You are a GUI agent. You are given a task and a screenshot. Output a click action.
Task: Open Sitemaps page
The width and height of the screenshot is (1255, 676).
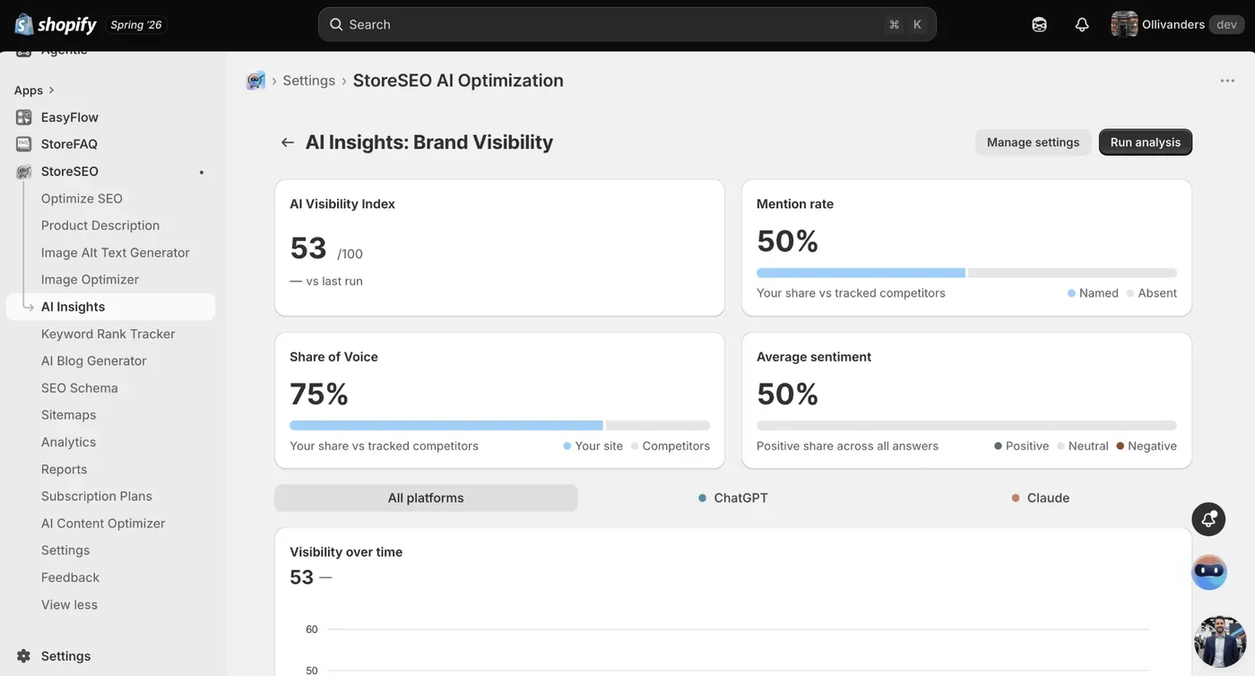click(x=68, y=415)
